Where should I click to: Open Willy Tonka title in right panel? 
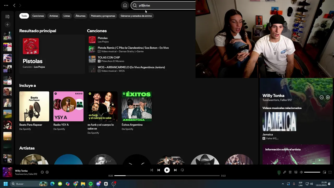tap(273, 96)
